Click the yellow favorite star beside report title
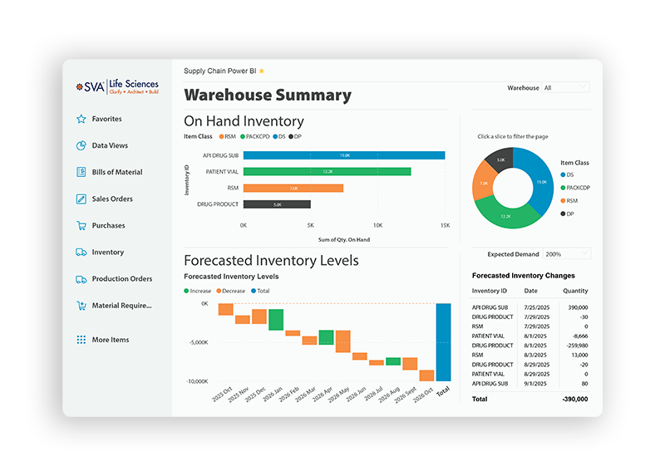 [x=262, y=71]
